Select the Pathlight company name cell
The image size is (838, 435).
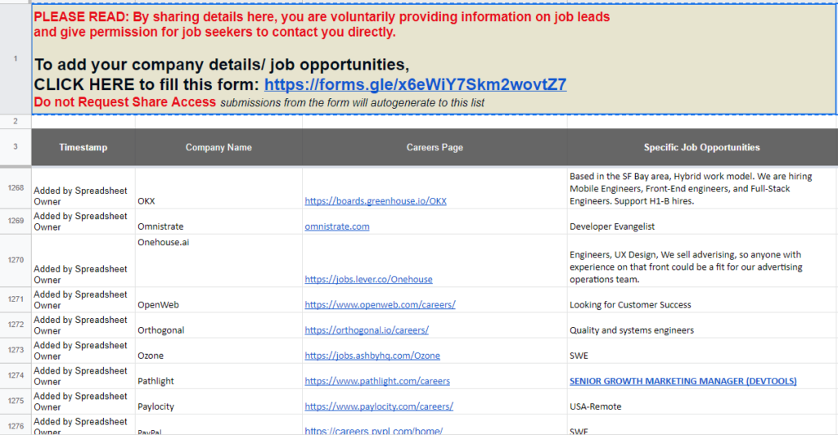point(219,376)
